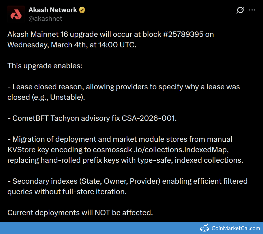The width and height of the screenshot is (263, 234).
Task: Click the CSA-2026-001 advisory ID
Action: pos(149,118)
